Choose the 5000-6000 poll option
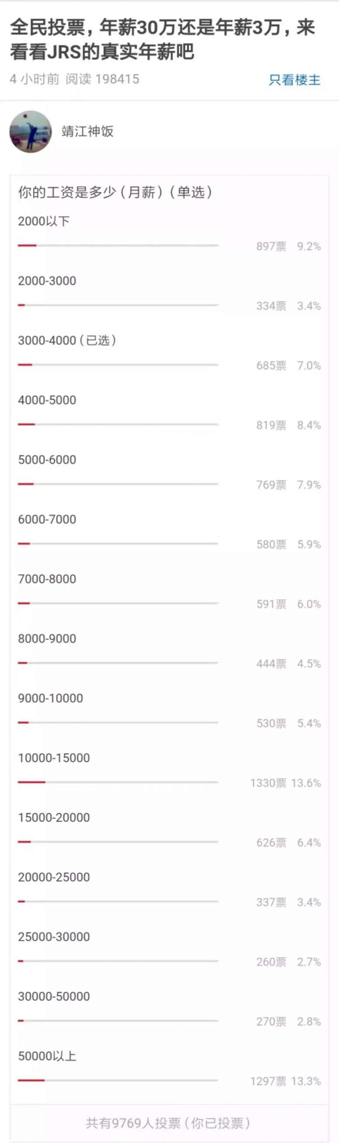Viewport: 339px width, 1143px height. pos(47,459)
